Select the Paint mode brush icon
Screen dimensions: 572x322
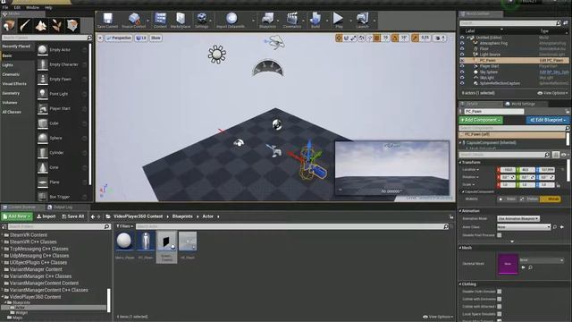(x=25, y=26)
